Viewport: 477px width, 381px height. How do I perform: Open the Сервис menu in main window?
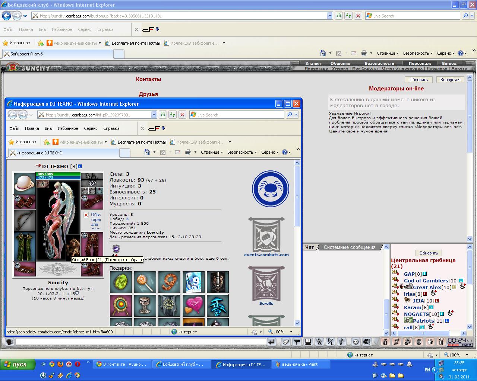coord(85,29)
